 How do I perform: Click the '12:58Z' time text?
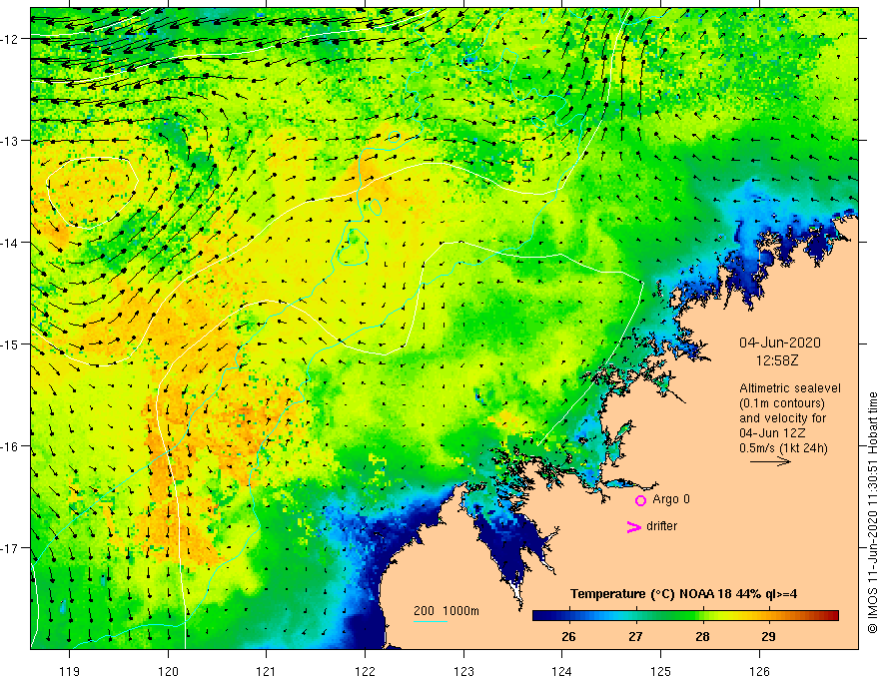pyautogui.click(x=777, y=360)
